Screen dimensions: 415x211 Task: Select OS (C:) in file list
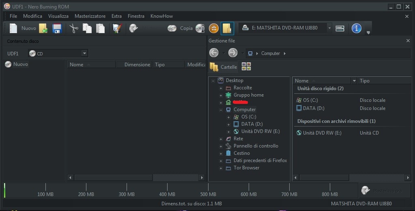(x=310, y=100)
